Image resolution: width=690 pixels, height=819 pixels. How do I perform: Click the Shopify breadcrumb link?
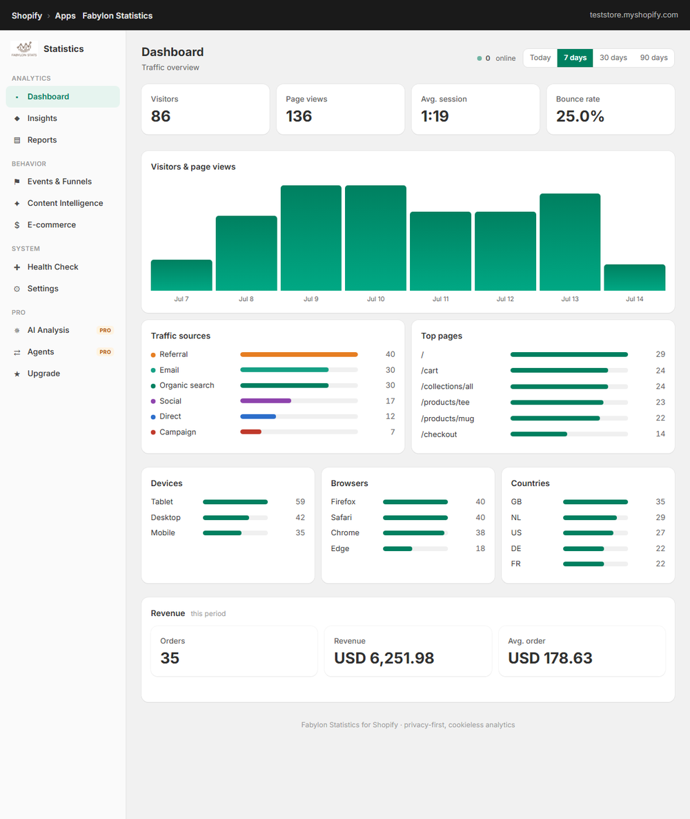point(27,16)
